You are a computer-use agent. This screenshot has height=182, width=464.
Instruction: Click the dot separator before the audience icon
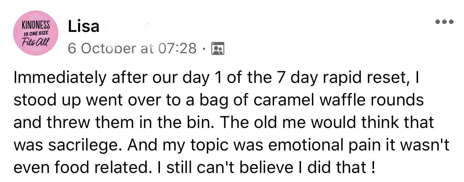tap(204, 49)
